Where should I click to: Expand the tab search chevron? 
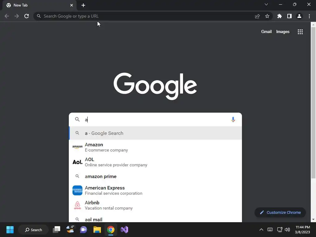pos(266,4)
